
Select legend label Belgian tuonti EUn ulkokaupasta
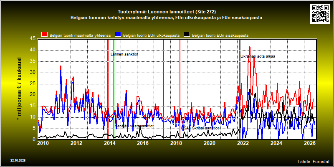click(x=151, y=35)
